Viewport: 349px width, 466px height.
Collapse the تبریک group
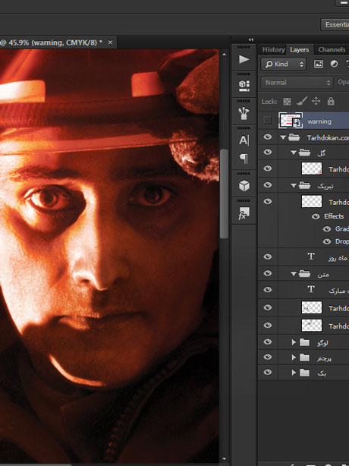(294, 185)
